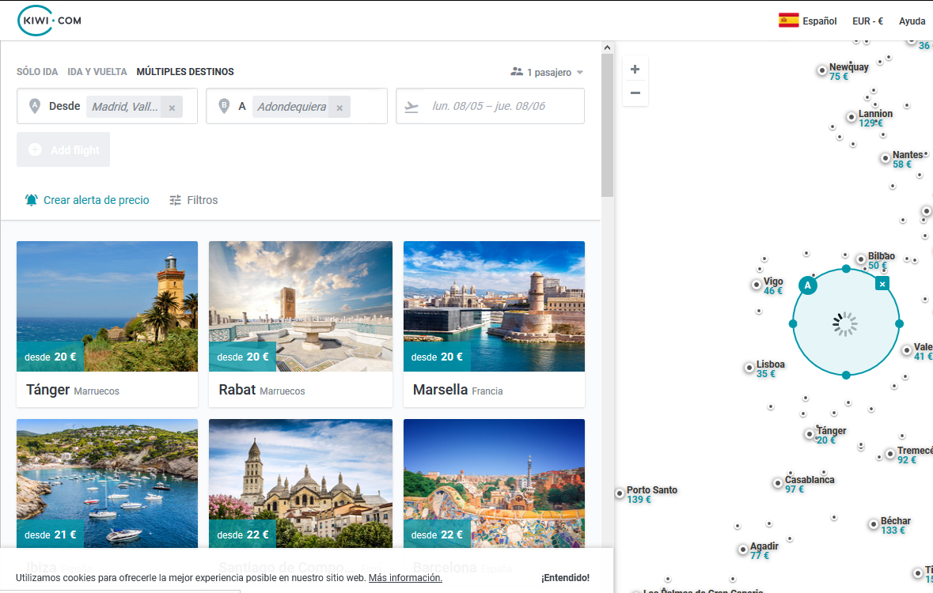Click the Spanish flag language icon
The image size is (933, 593).
click(x=788, y=21)
